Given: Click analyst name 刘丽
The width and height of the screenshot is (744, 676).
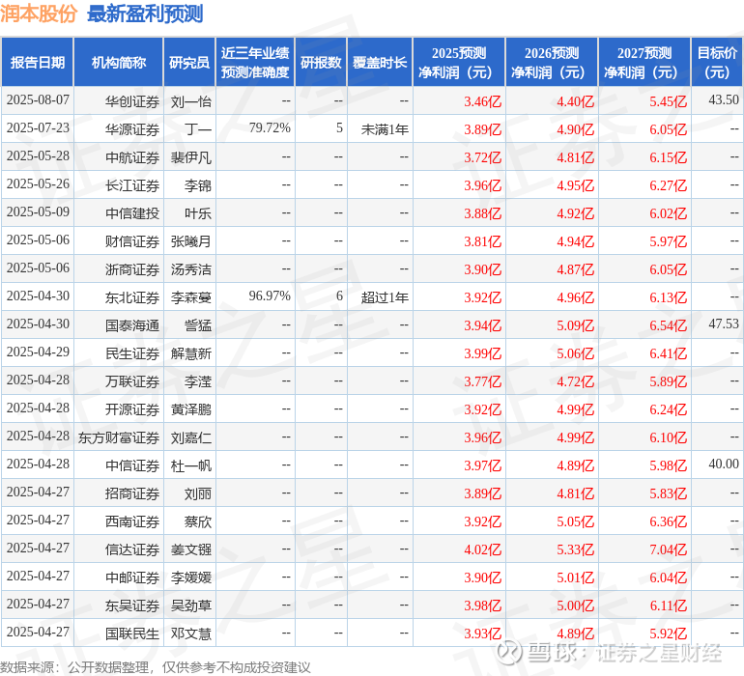Looking at the screenshot, I should pos(198,493).
